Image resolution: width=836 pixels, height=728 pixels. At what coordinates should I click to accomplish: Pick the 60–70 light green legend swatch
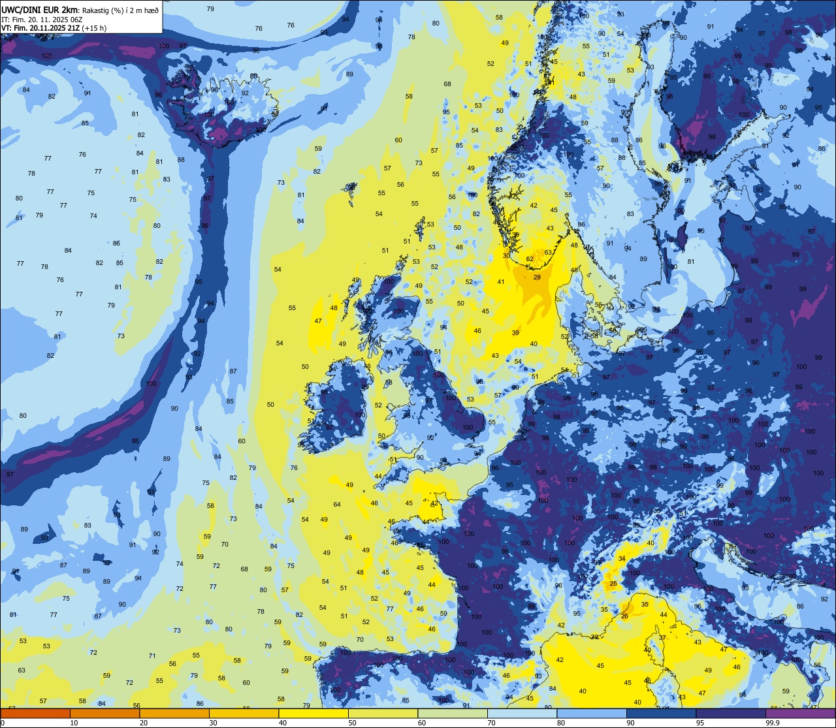453,713
